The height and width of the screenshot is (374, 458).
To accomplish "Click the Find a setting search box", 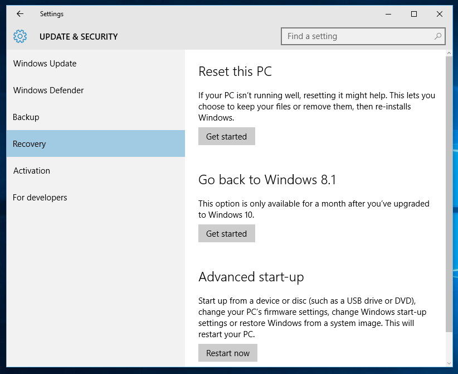I will point(363,36).
